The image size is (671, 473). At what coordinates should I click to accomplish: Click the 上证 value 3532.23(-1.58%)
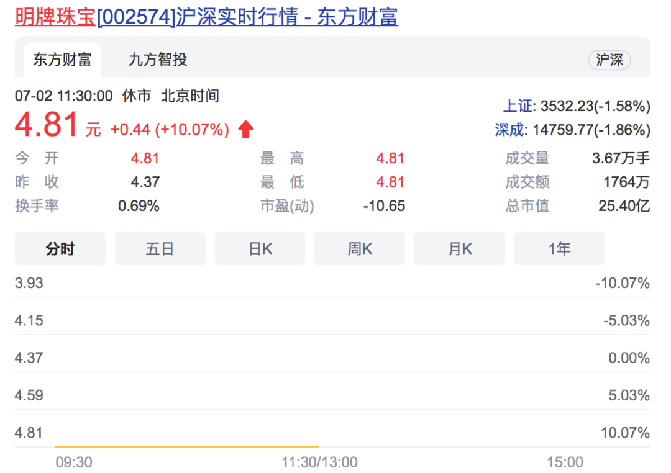595,106
